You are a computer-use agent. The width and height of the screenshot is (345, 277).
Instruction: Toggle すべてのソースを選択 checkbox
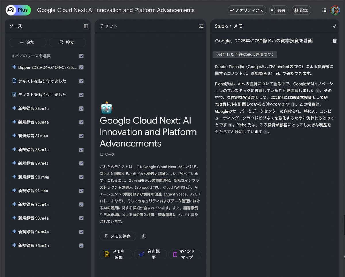coord(81,56)
